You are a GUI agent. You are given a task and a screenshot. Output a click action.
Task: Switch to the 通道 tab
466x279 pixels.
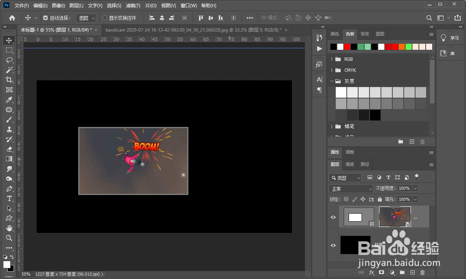click(x=350, y=164)
